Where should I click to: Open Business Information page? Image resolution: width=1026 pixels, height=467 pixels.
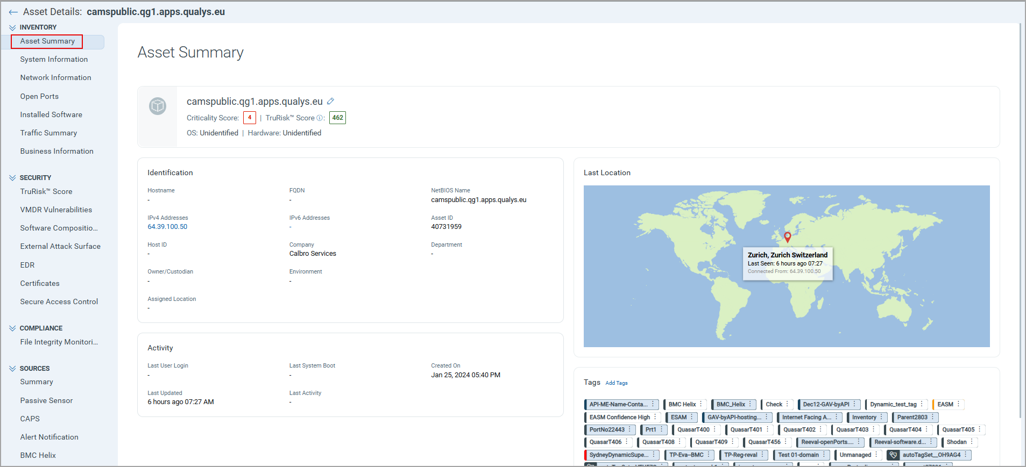56,151
